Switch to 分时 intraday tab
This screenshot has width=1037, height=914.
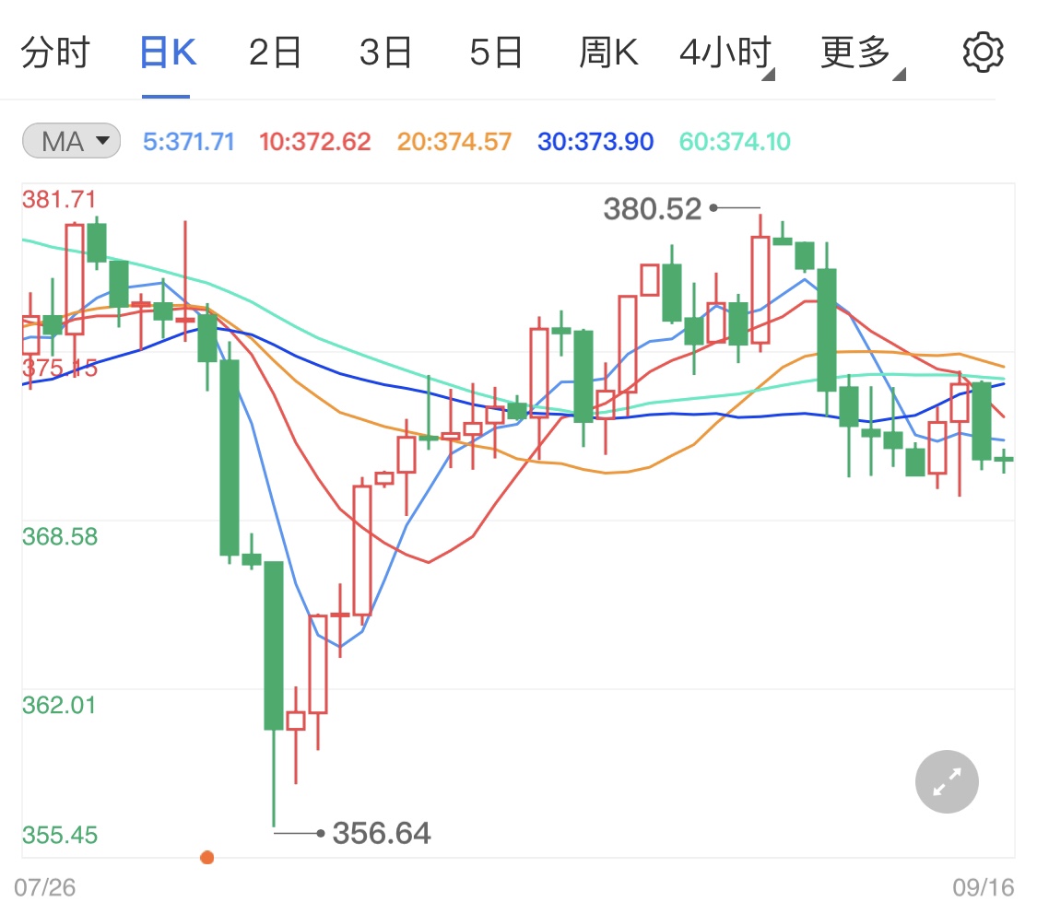point(55,53)
